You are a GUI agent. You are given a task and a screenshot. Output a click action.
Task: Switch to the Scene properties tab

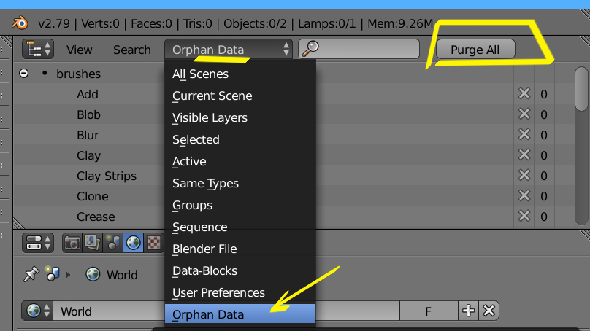112,243
